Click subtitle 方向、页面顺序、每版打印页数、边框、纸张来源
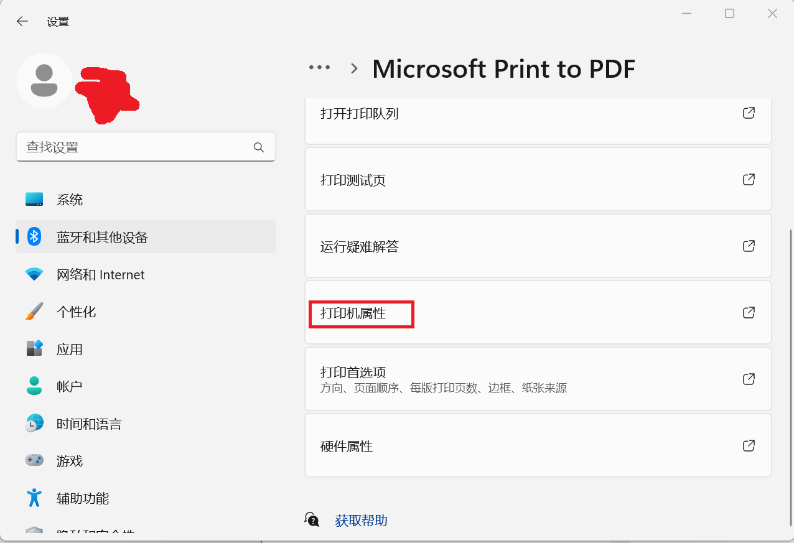The image size is (794, 543). 444,389
